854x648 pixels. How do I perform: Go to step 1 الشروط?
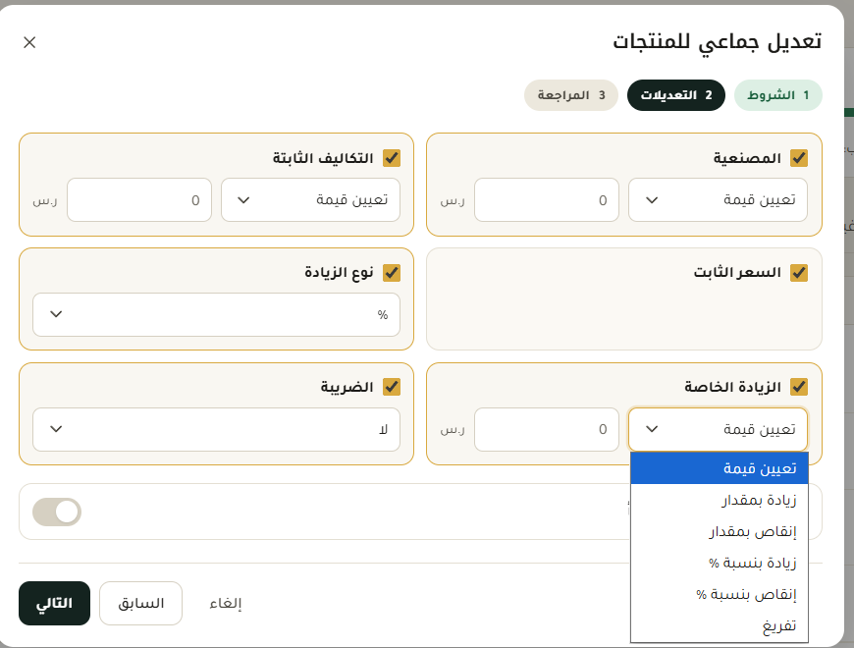coord(777,95)
